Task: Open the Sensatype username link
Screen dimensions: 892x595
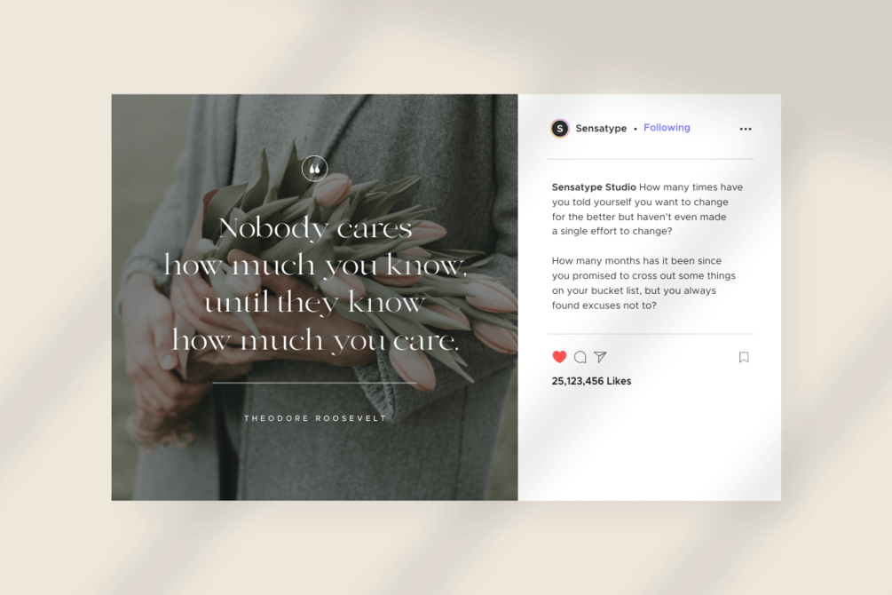Action: pyautogui.click(x=601, y=129)
